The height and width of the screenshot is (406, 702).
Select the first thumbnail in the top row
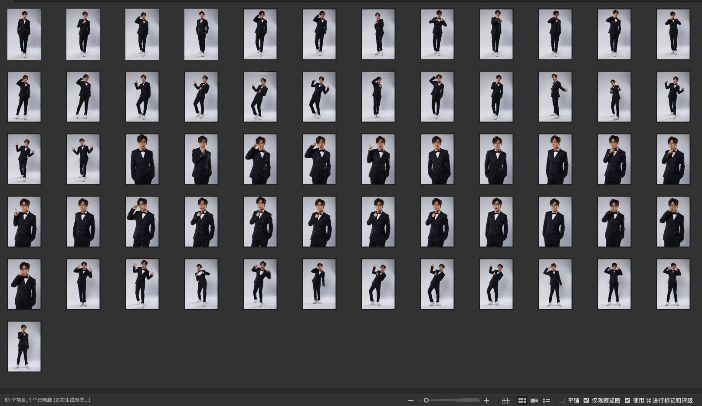pos(24,34)
